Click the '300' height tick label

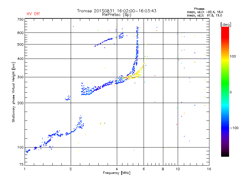[x=20, y=77]
